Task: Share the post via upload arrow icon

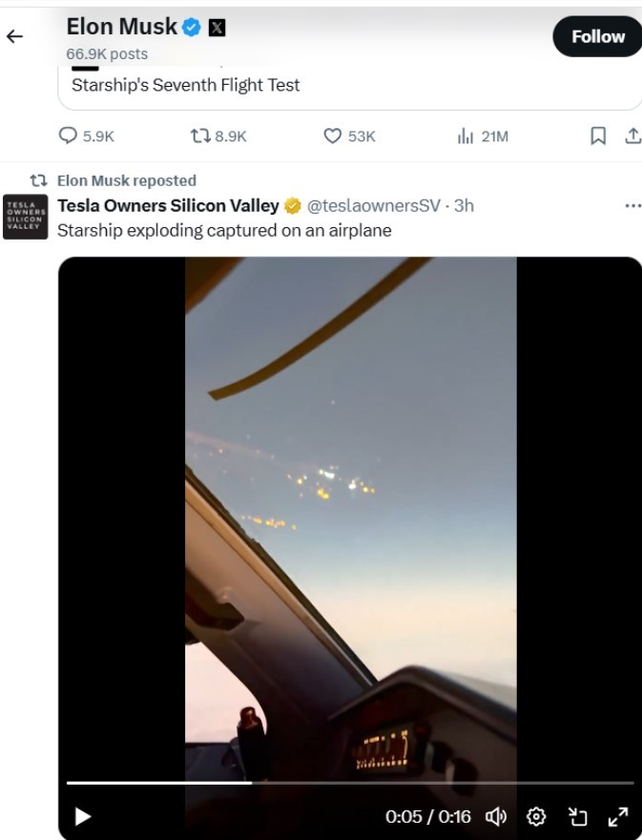Action: pyautogui.click(x=632, y=136)
